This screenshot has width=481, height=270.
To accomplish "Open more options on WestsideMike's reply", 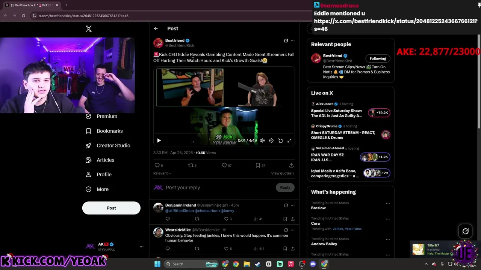I will 293,230.
